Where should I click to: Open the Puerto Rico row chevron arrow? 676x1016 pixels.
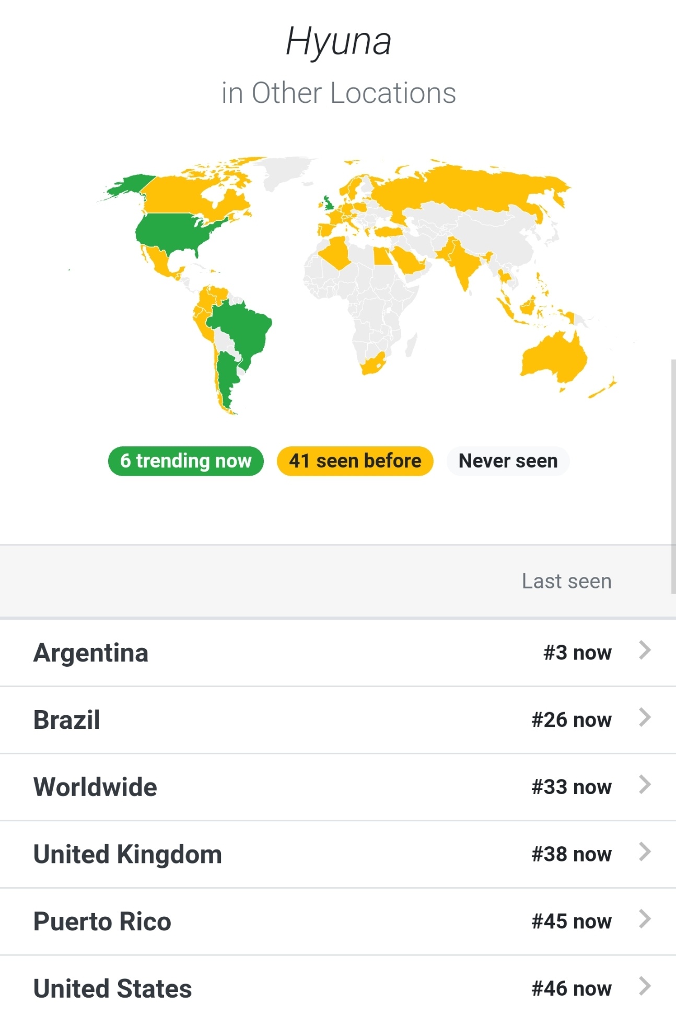tap(645, 919)
